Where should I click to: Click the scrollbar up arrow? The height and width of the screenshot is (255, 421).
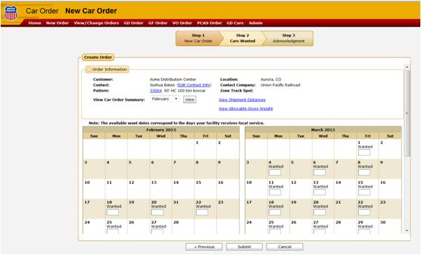pos(407,67)
